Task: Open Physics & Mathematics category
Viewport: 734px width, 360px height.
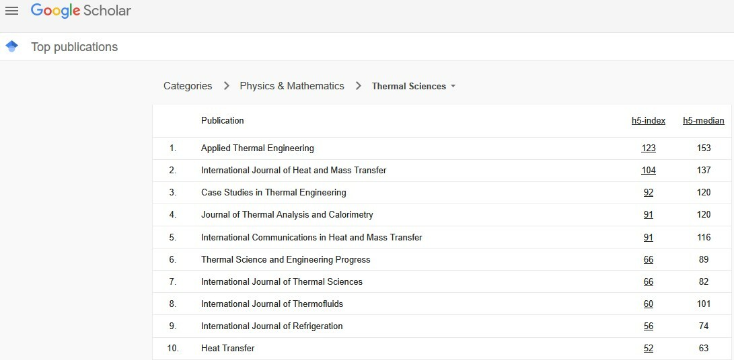Action: point(291,86)
